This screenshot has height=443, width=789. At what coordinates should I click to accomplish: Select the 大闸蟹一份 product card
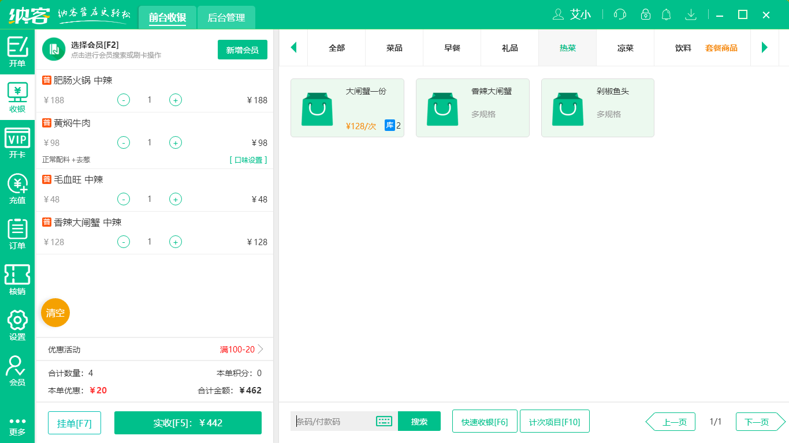click(347, 108)
